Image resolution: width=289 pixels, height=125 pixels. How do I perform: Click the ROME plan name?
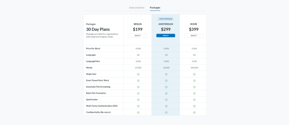point(194,24)
